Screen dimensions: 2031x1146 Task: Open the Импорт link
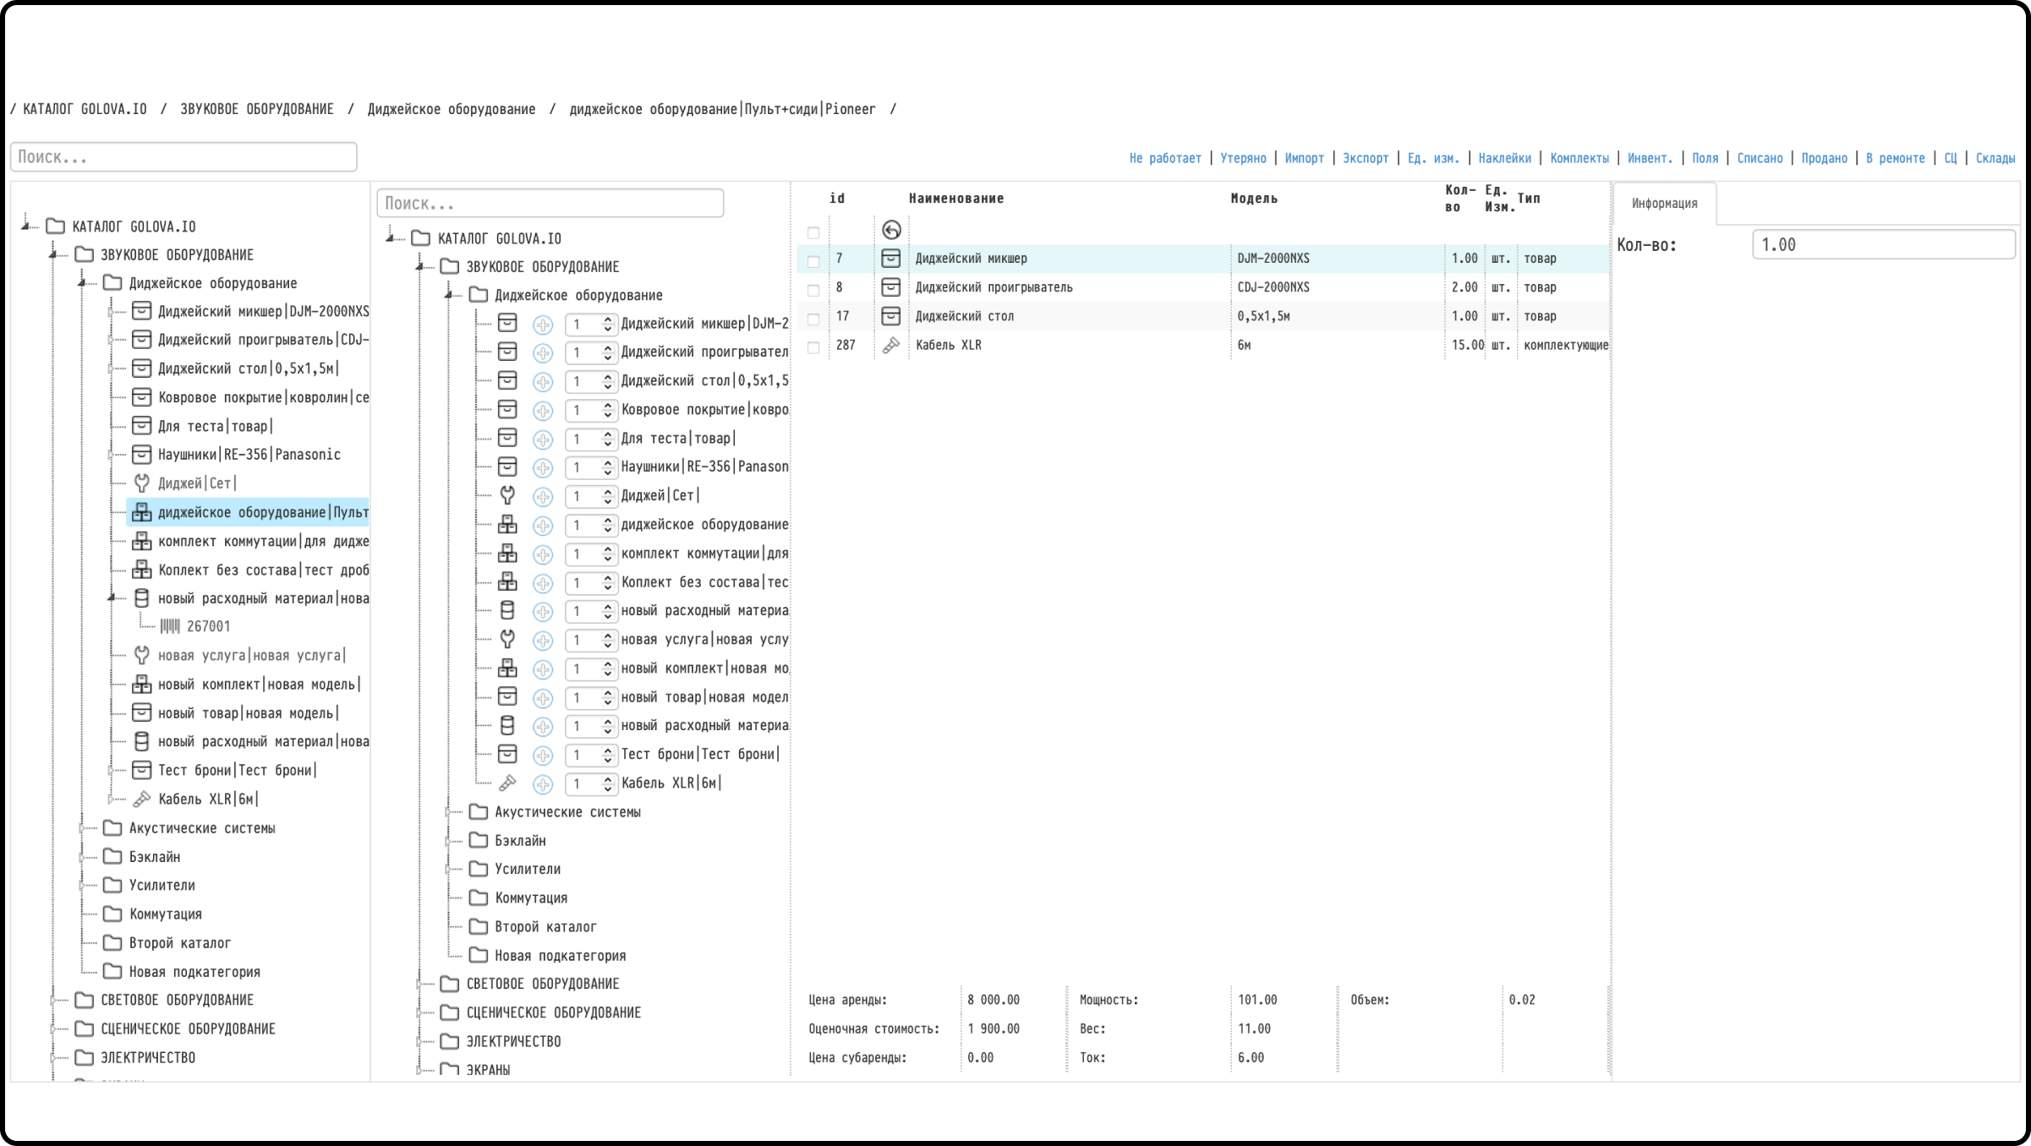point(1304,158)
